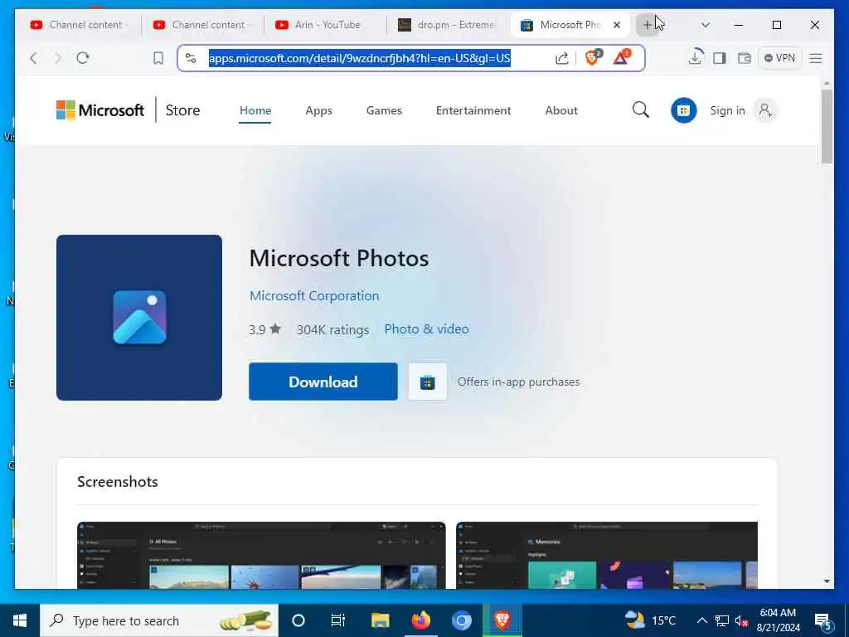849x637 pixels.
Task: Click the blue Microsoft Store app icon in header
Action: pos(683,110)
